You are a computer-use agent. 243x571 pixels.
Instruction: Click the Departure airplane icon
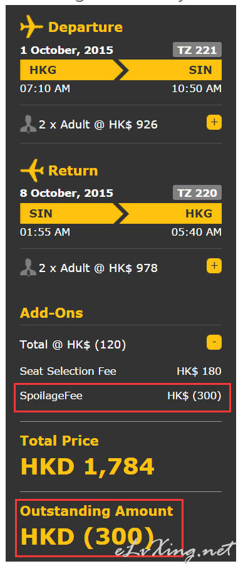[x=32, y=26]
